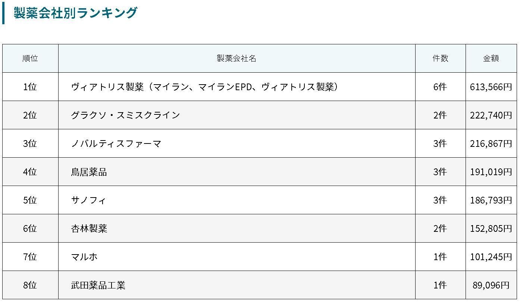Click the 222,740円 amount cell

(491, 115)
